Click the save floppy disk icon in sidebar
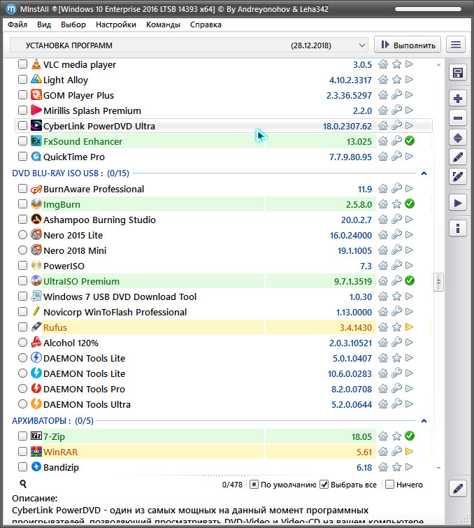474x528 pixels. pos(458,73)
